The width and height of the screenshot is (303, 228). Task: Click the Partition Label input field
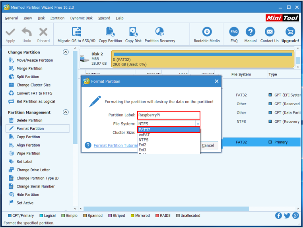click(x=169, y=115)
